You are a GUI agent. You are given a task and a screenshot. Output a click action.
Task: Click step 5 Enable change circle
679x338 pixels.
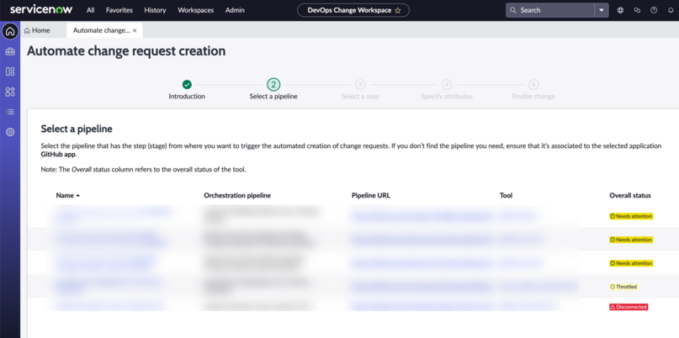[x=533, y=84]
